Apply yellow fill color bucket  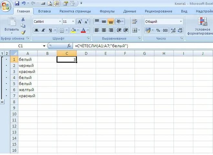[x=73, y=30]
